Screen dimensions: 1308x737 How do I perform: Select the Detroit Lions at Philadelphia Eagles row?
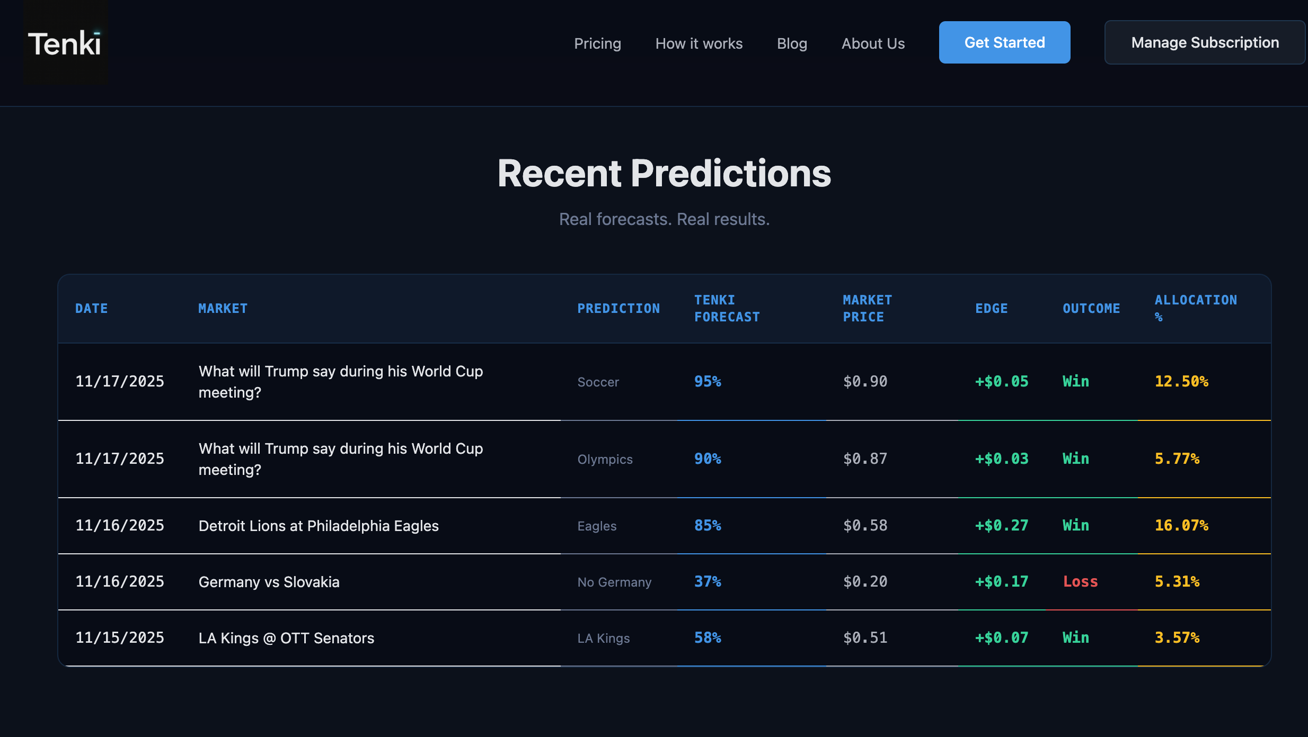tap(664, 526)
